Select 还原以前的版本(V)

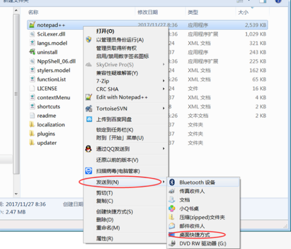117,160
